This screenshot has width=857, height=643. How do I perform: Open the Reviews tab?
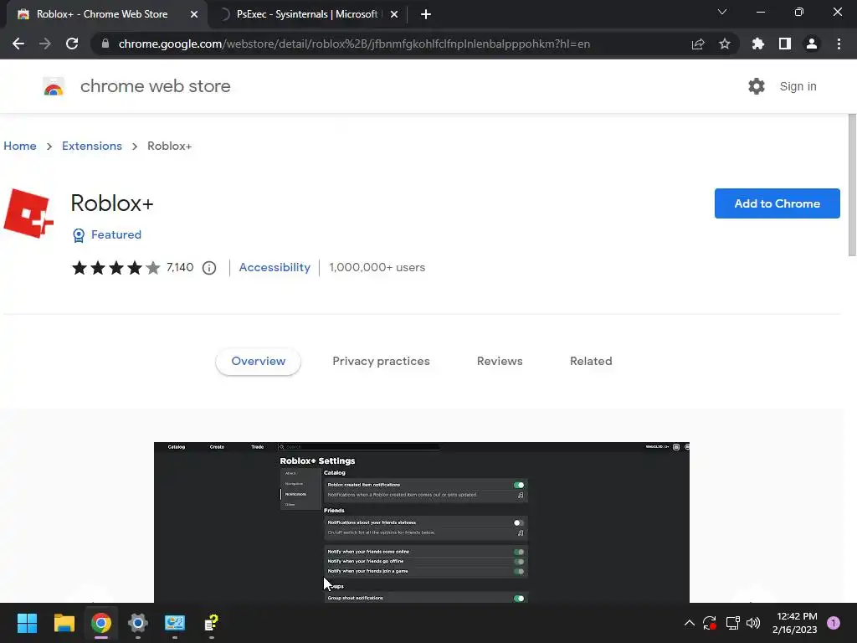point(500,362)
